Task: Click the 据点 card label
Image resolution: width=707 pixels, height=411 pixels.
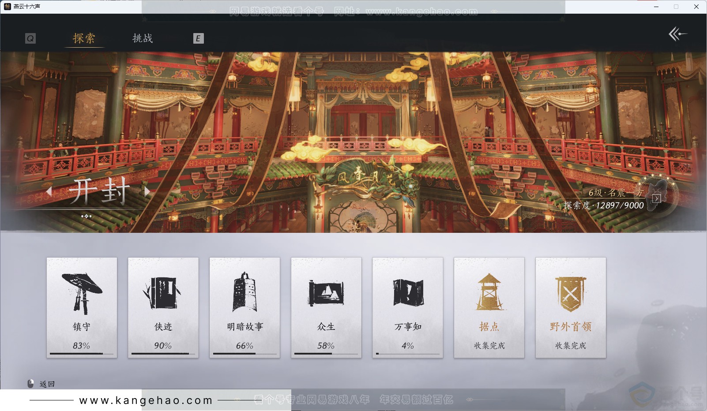Action: click(489, 327)
